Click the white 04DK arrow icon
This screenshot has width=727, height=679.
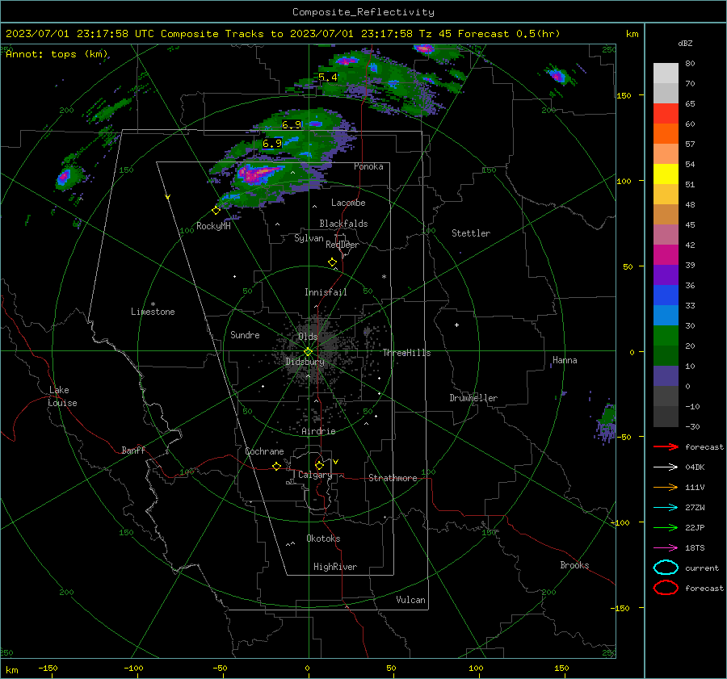point(666,467)
